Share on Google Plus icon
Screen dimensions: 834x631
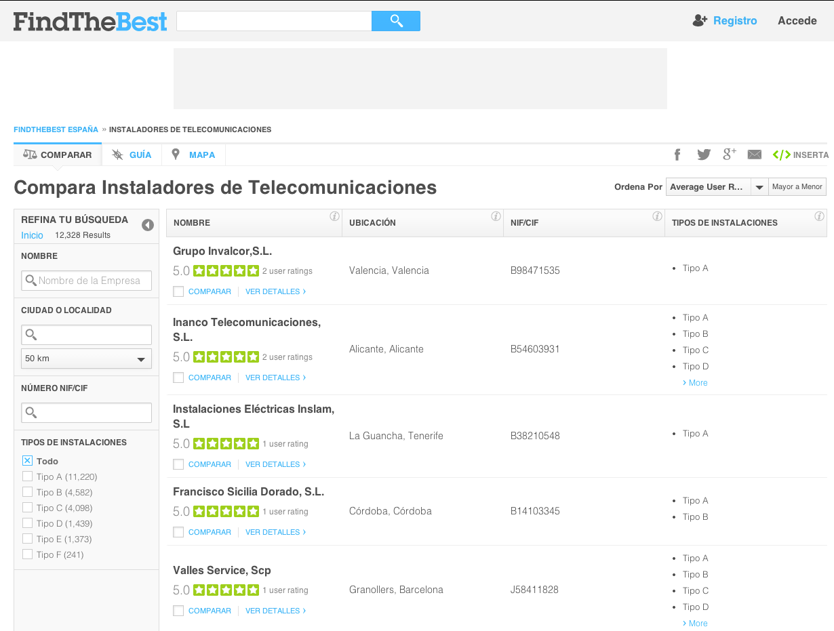tap(730, 154)
